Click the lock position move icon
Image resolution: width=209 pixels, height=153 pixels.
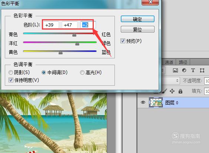tap(172, 91)
